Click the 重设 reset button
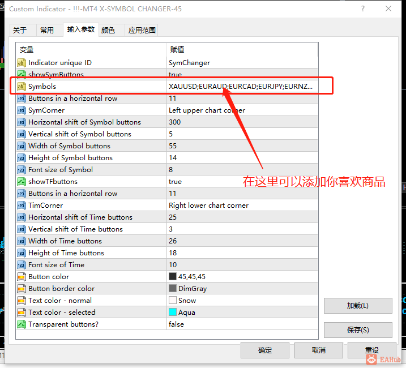The height and width of the screenshot is (368, 406). (372, 350)
